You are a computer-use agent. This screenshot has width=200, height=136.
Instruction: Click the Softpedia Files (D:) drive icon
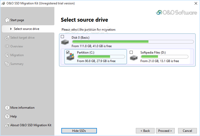[x=134, y=58]
